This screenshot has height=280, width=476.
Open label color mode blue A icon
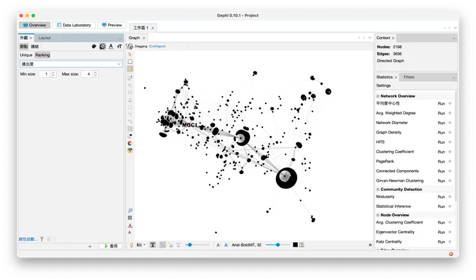[226, 245]
